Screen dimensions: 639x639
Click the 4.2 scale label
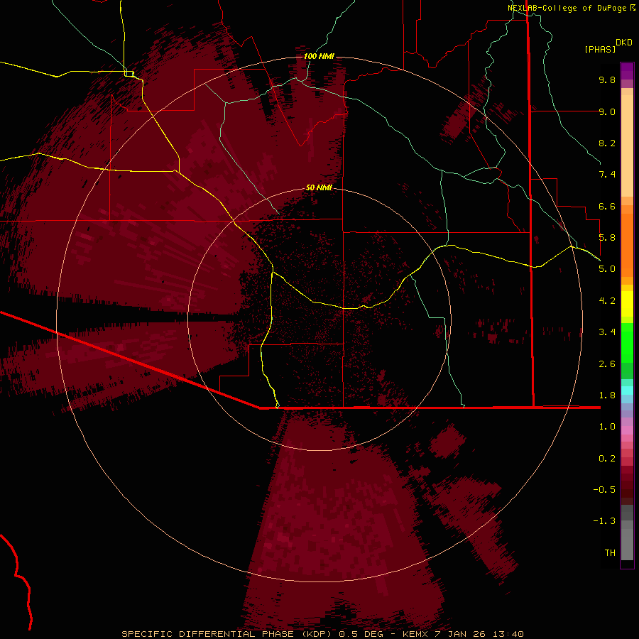click(x=607, y=301)
